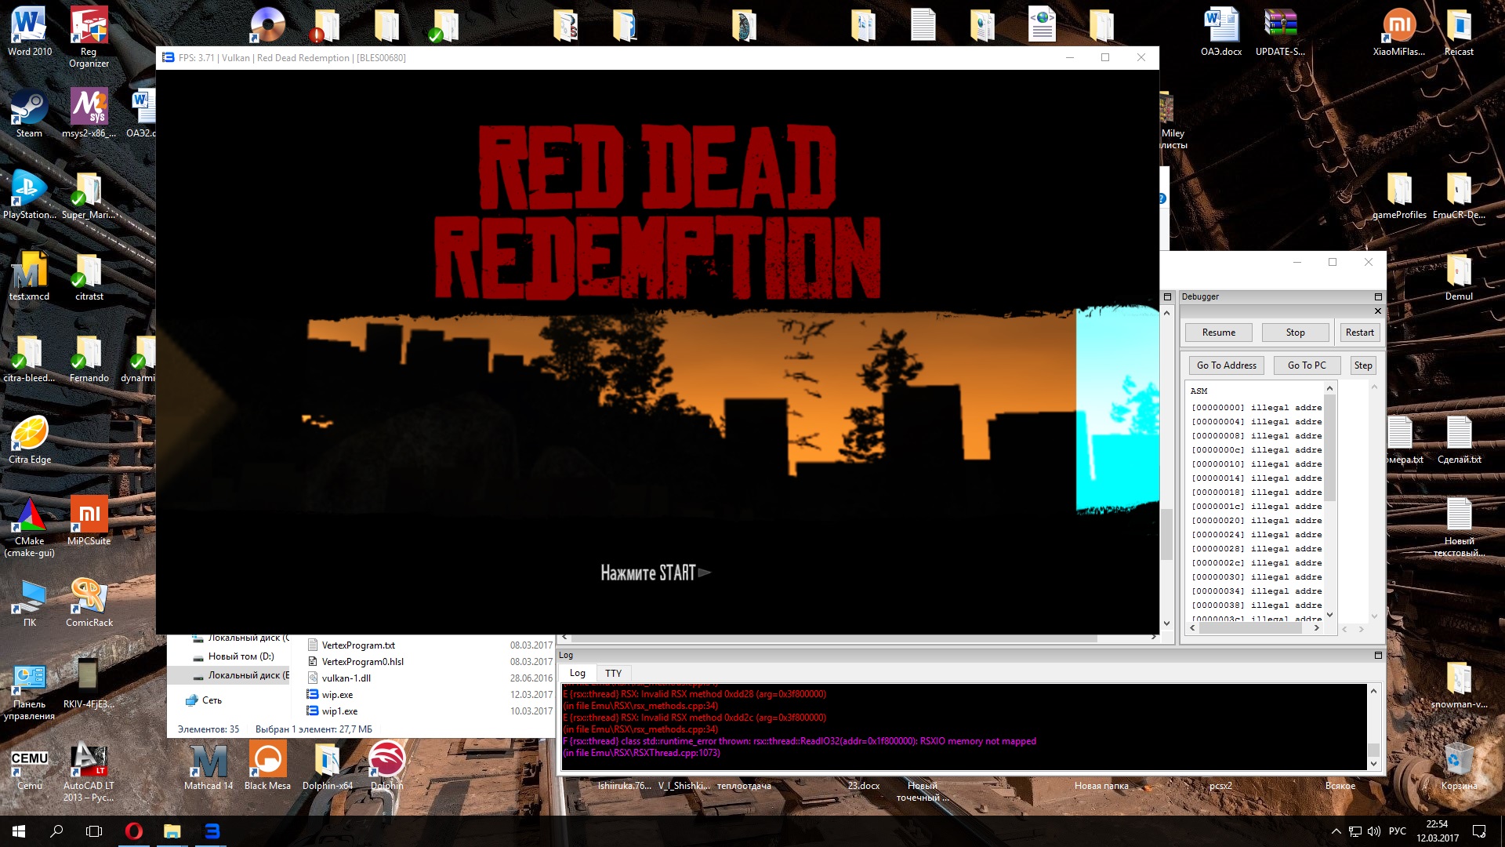The image size is (1505, 847).
Task: Click the Go To Address button
Action: (1226, 365)
